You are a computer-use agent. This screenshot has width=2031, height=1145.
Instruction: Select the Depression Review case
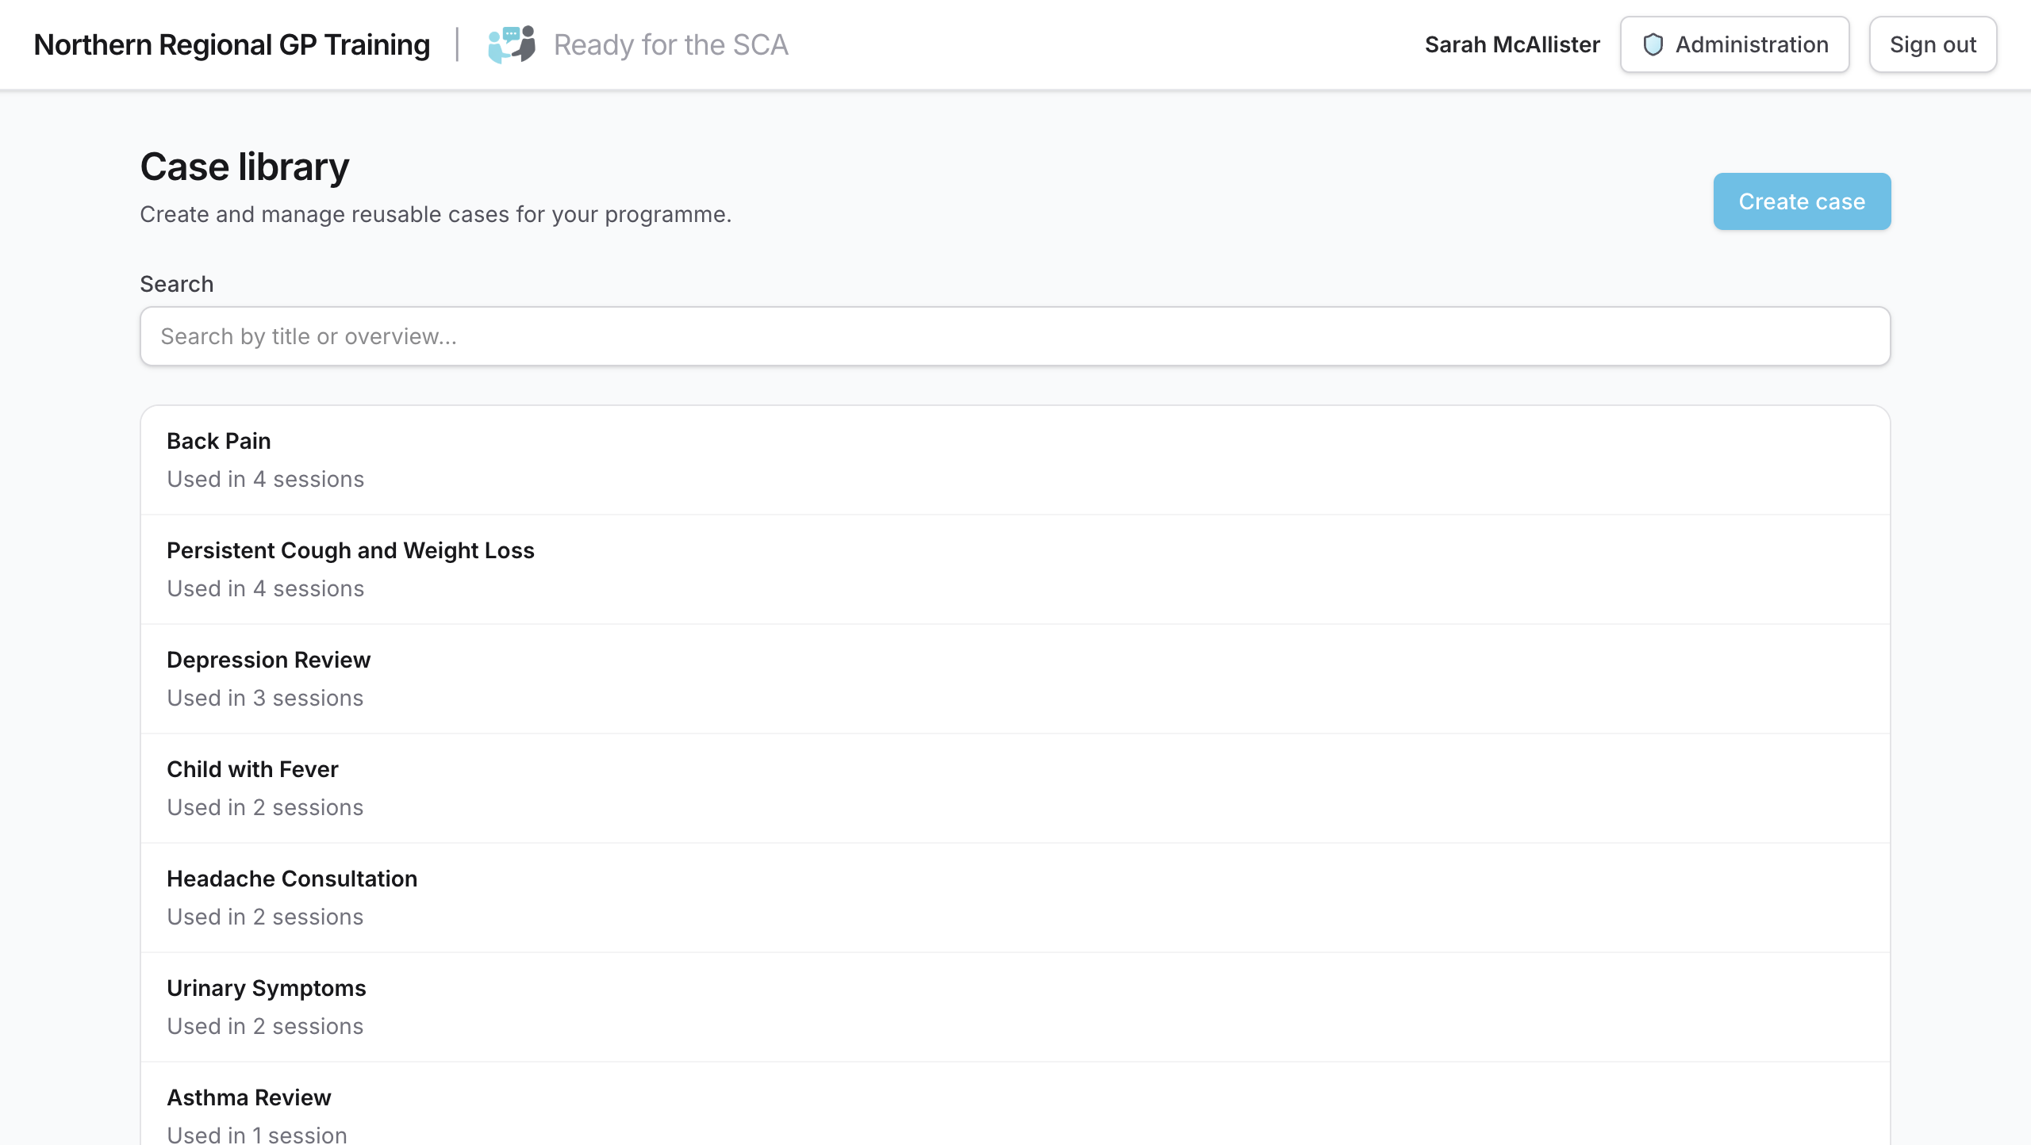pyautogui.click(x=269, y=660)
